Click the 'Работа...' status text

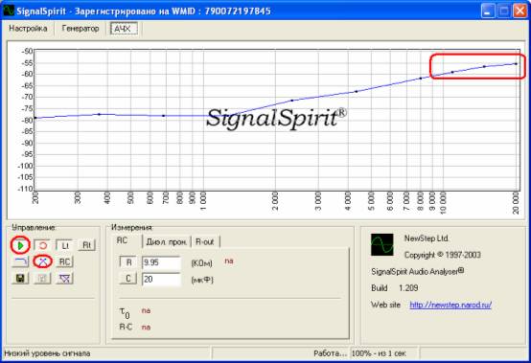coord(330,353)
